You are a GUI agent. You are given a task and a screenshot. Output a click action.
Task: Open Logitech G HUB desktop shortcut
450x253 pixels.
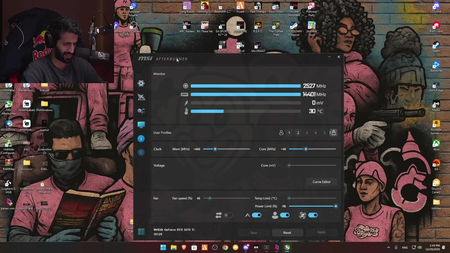click(x=9, y=186)
